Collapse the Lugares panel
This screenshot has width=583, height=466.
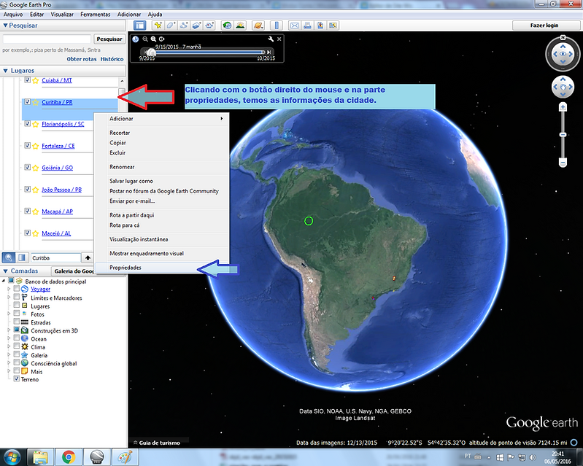coord(5,71)
